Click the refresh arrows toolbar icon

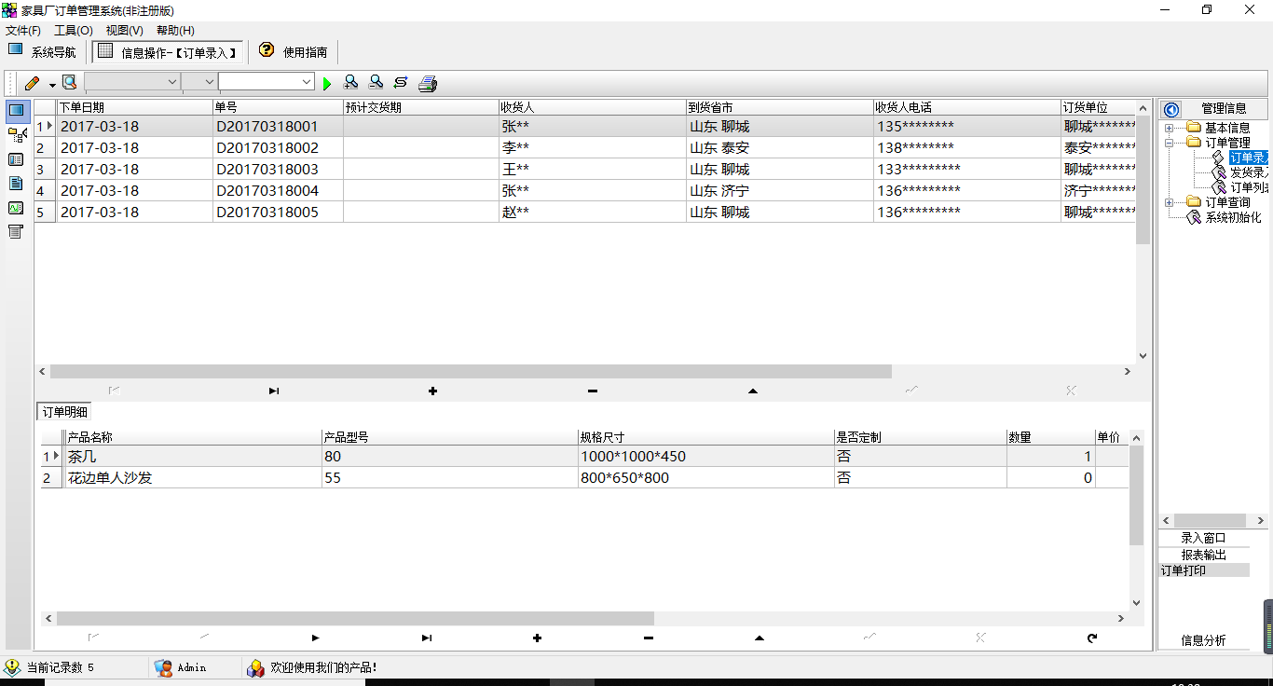(x=401, y=83)
